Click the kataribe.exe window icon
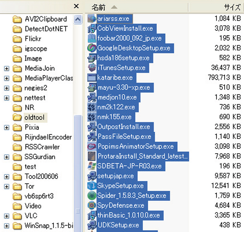This screenshot has width=244, height=232. (x=92, y=77)
